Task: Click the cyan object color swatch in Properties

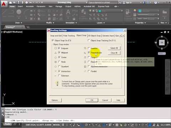Action: pos(140,11)
